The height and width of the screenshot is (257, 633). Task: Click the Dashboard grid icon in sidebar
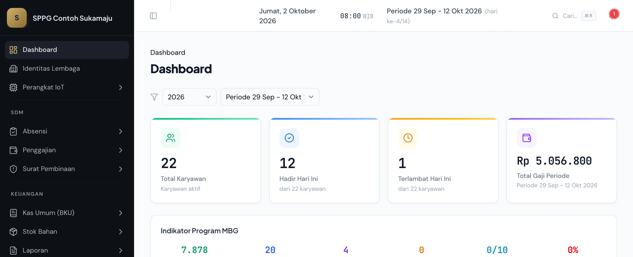point(13,50)
